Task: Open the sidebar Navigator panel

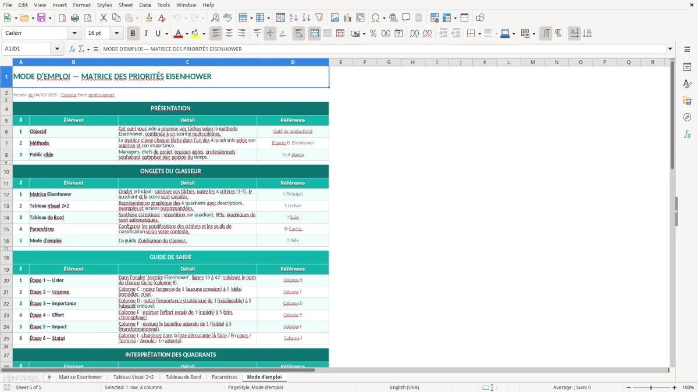Action: [x=687, y=117]
